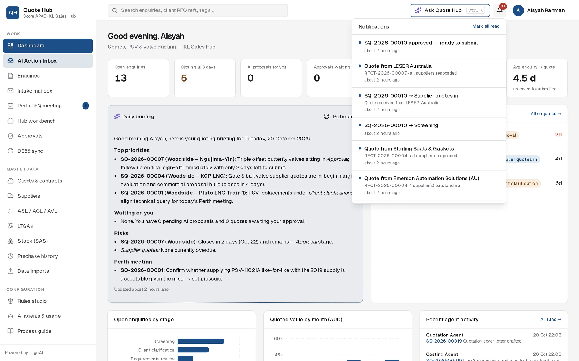Screen dimensions: 579x361
Task: Open the All runs link
Action: [x=551, y=320]
